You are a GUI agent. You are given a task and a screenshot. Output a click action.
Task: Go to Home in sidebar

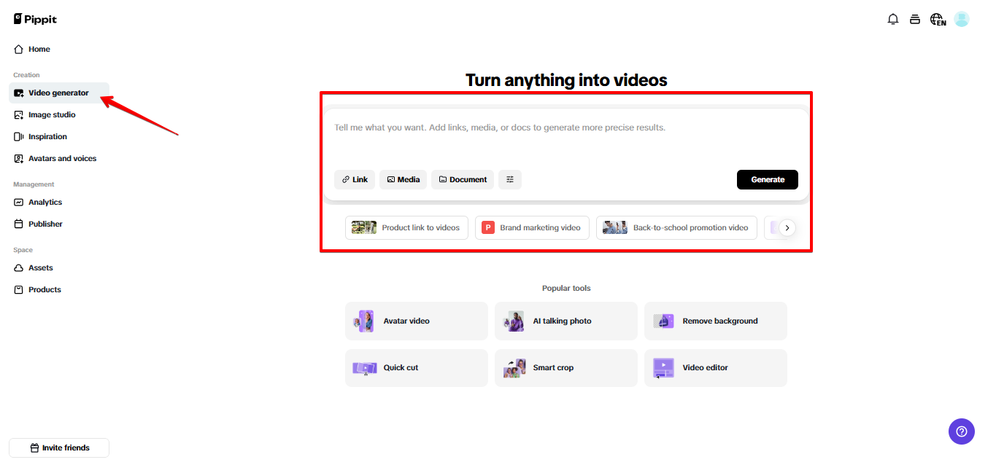point(59,49)
